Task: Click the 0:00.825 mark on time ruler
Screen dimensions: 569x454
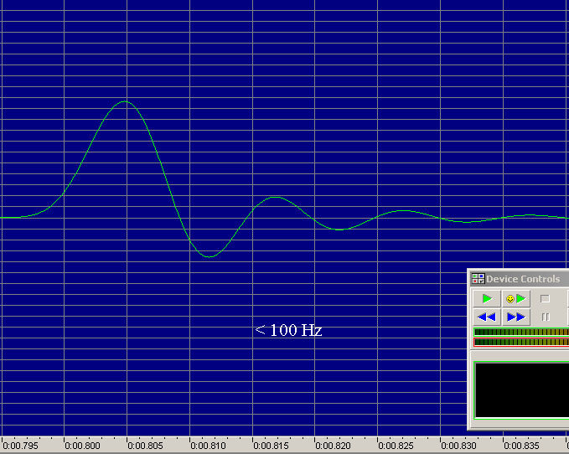Action: 396,446
